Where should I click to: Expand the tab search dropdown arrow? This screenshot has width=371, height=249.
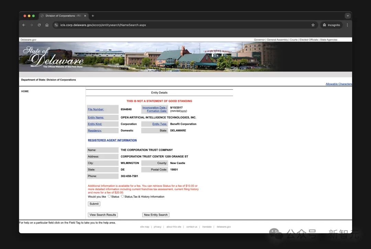point(348,16)
